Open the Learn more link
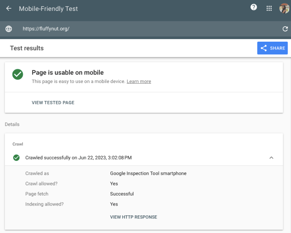This screenshot has width=291, height=233. point(139,81)
